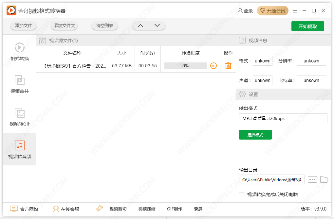Screen dimensions: 334x219
Task: Switch to the 格式转换 sidebar tab
Action: click(20, 51)
